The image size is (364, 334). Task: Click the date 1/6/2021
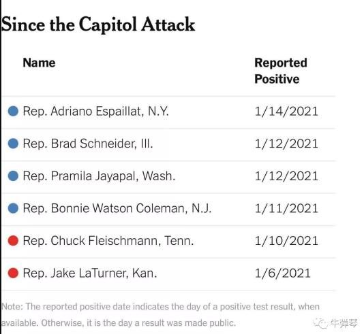coord(282,273)
